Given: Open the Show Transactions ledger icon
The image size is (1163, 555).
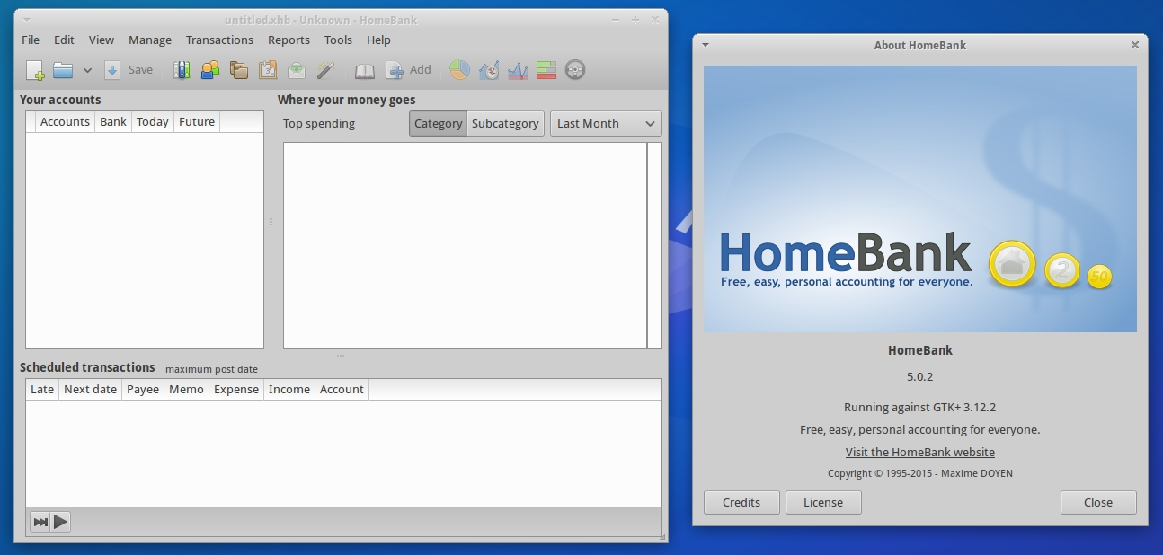Looking at the screenshot, I should click(x=364, y=69).
